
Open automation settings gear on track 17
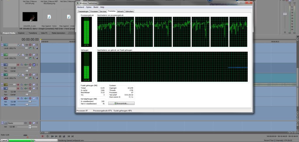tap(30, 85)
